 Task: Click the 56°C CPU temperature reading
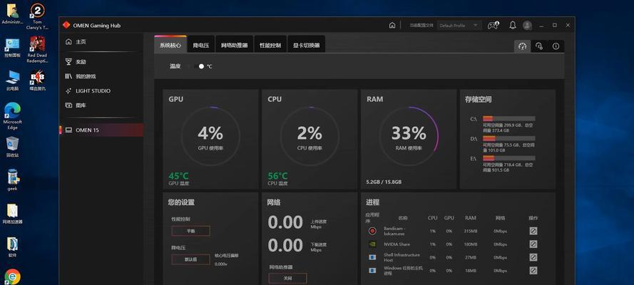click(x=278, y=176)
